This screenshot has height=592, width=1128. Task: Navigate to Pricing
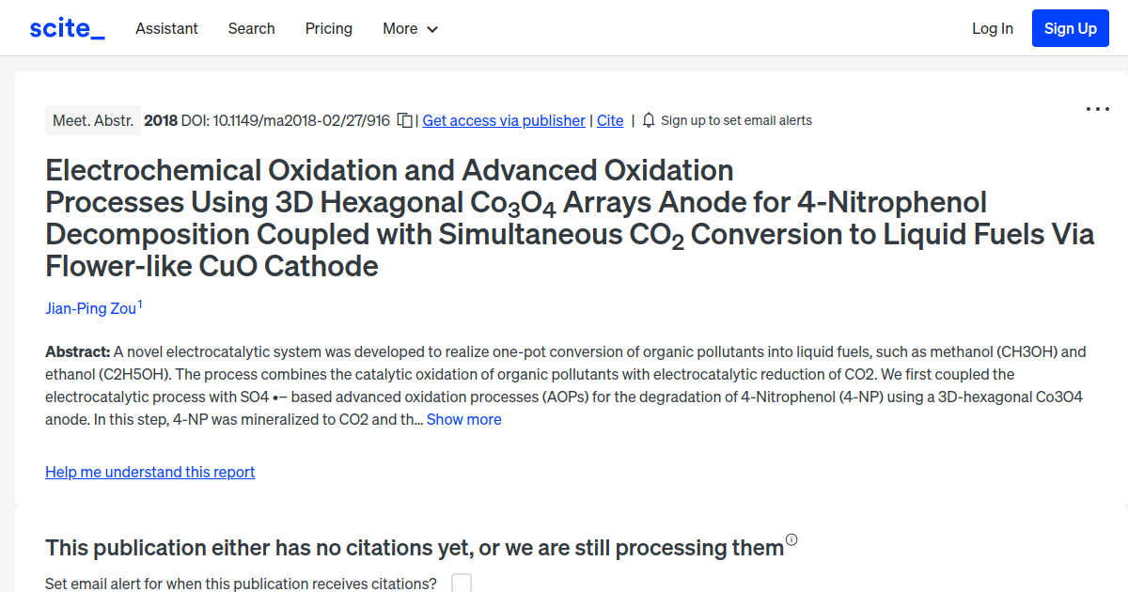tap(328, 28)
